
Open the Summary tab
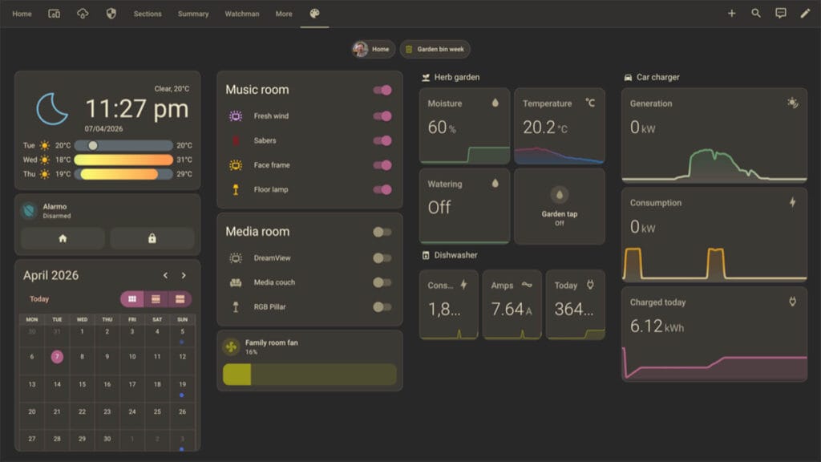(x=193, y=14)
